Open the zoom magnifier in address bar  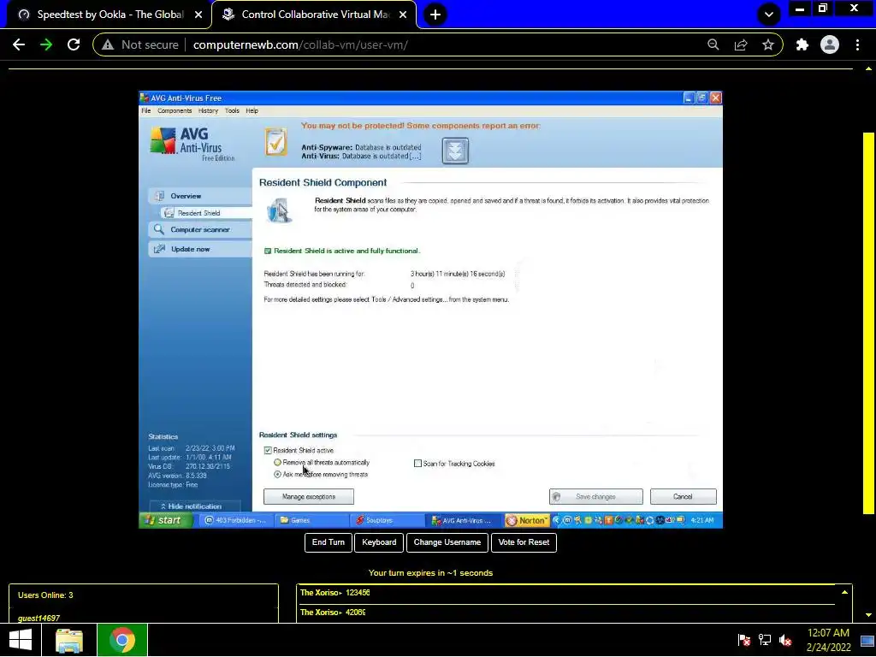[x=713, y=44]
